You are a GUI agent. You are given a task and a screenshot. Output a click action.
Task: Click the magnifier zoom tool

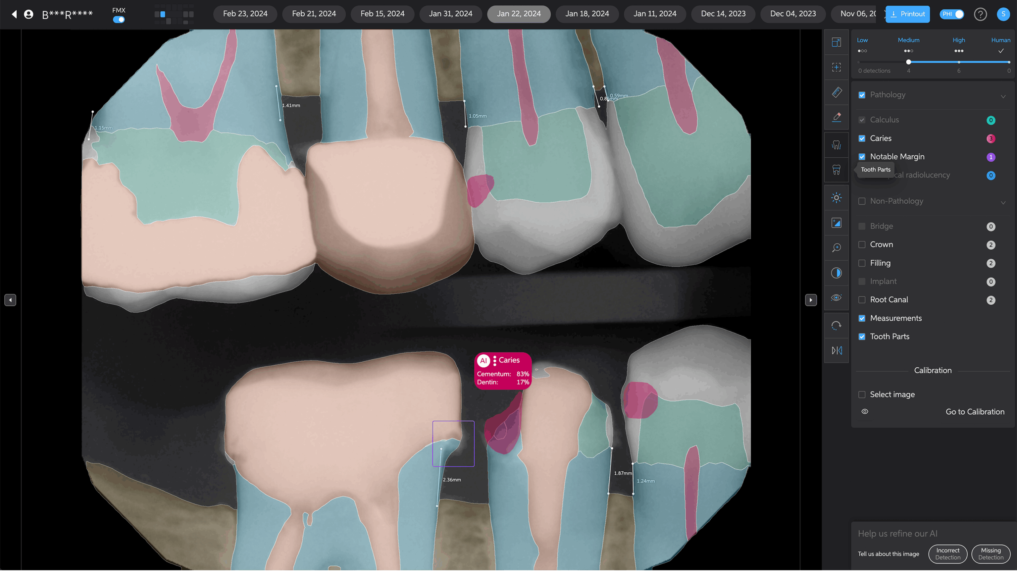pos(836,248)
